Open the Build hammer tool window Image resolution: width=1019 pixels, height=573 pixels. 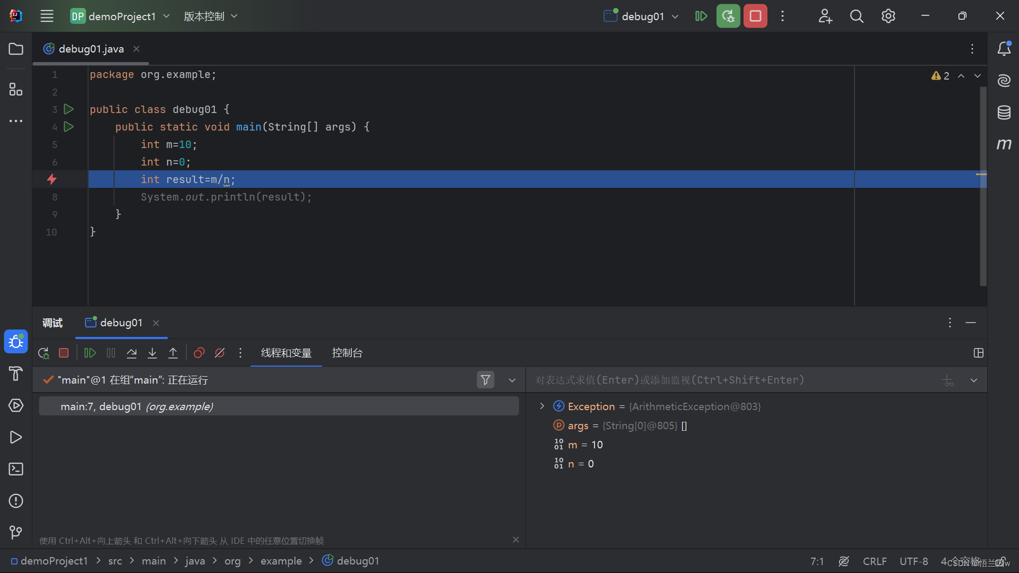[x=16, y=374]
